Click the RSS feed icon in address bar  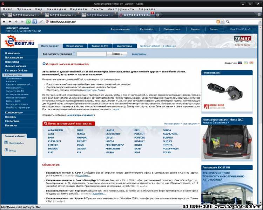pos(218,22)
